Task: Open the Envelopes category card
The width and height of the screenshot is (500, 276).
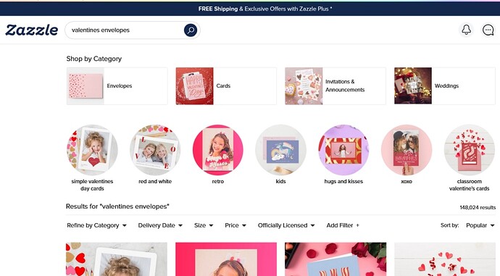Action: (117, 86)
